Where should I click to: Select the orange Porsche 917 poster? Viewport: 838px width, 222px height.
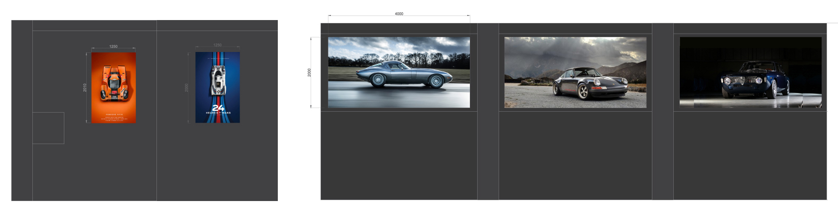113,88
